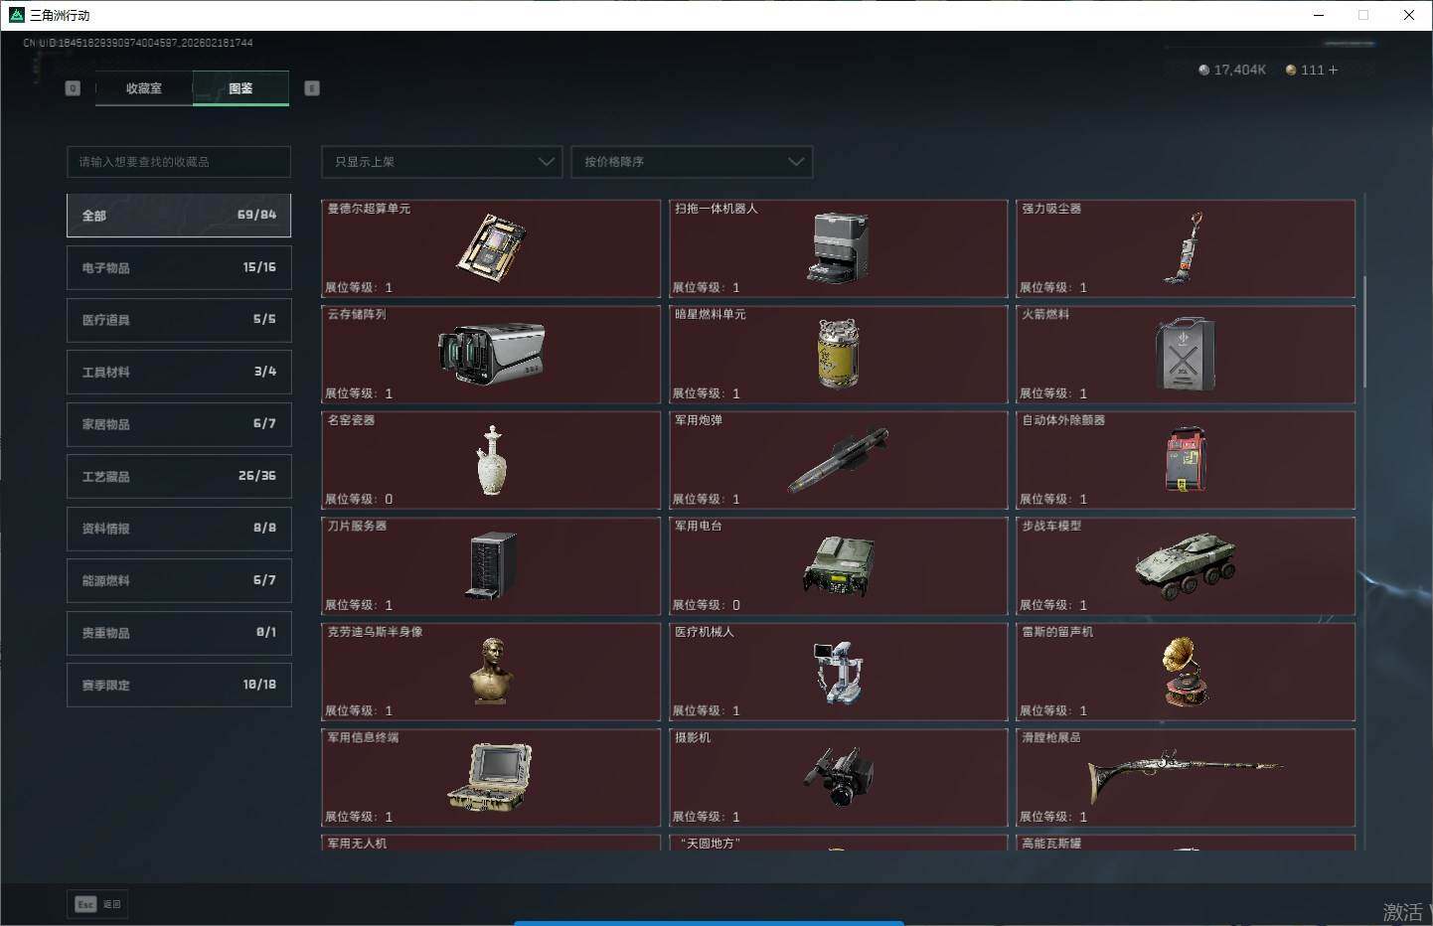Select the 图鉴 tab
Screen dimensions: 1433x926
(x=240, y=88)
